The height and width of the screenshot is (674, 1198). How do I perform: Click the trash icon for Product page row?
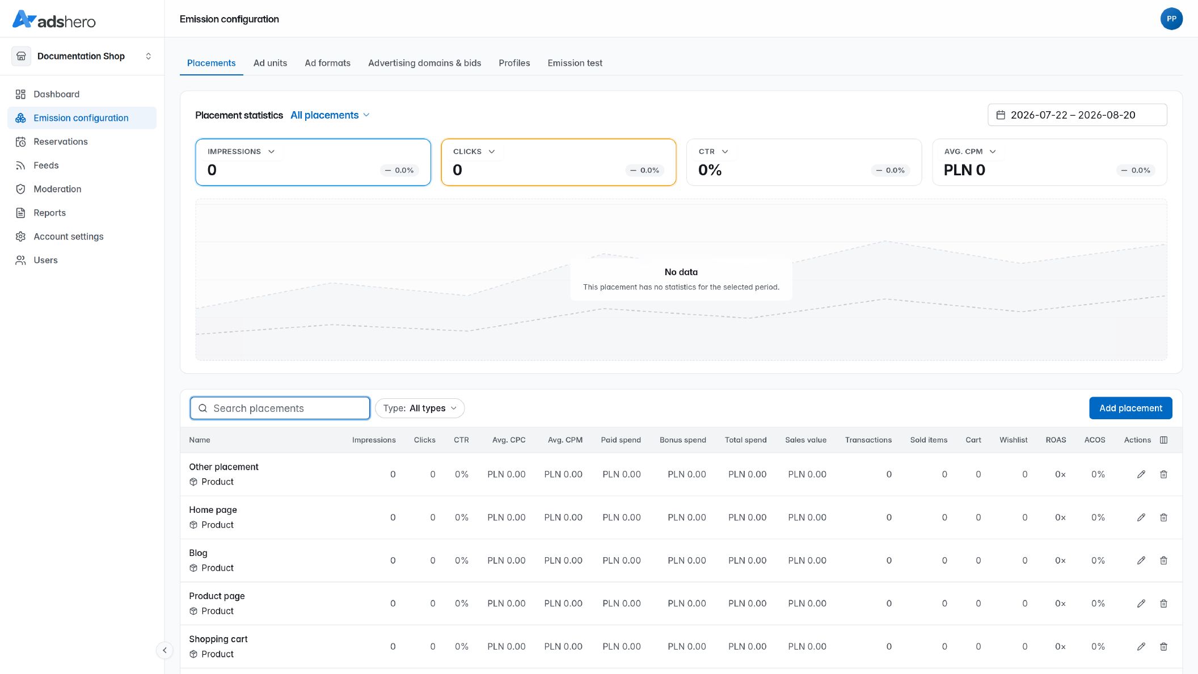pos(1163,604)
